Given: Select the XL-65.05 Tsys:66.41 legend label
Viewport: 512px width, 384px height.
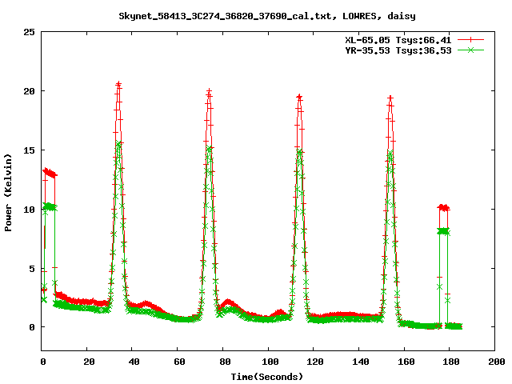Looking at the screenshot, I should click(x=398, y=40).
